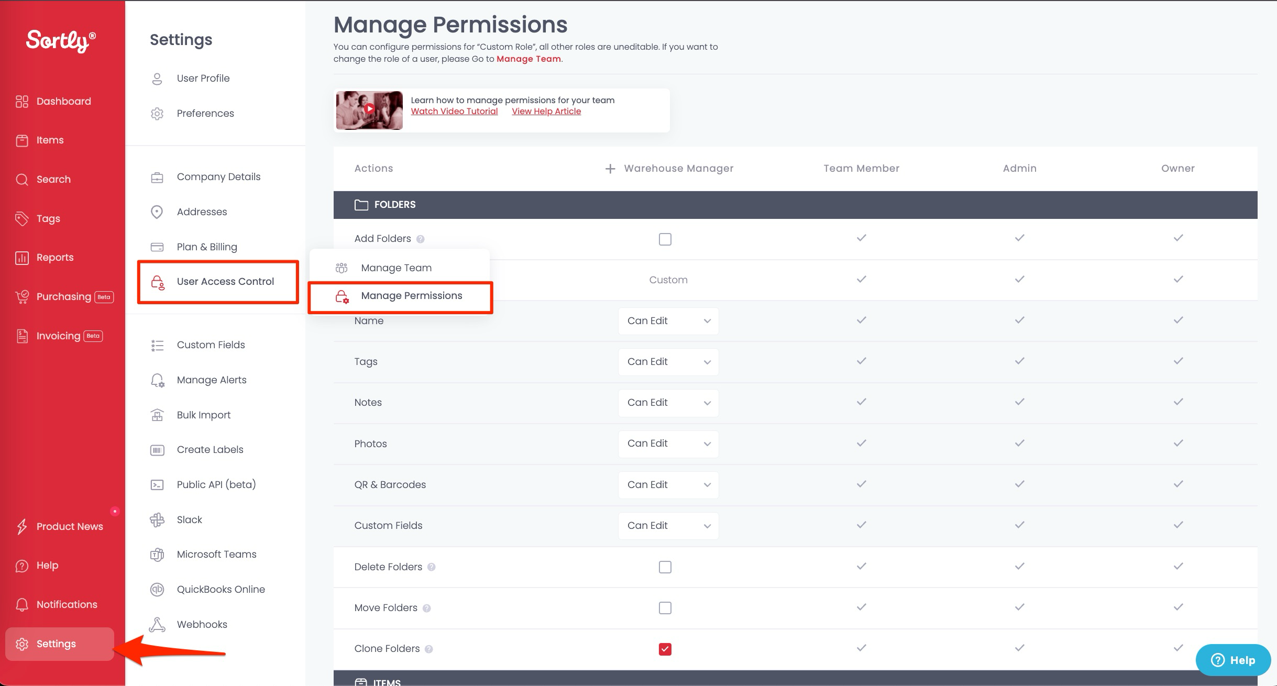
Task: Change the Photos Can Edit dropdown
Action: click(x=668, y=444)
